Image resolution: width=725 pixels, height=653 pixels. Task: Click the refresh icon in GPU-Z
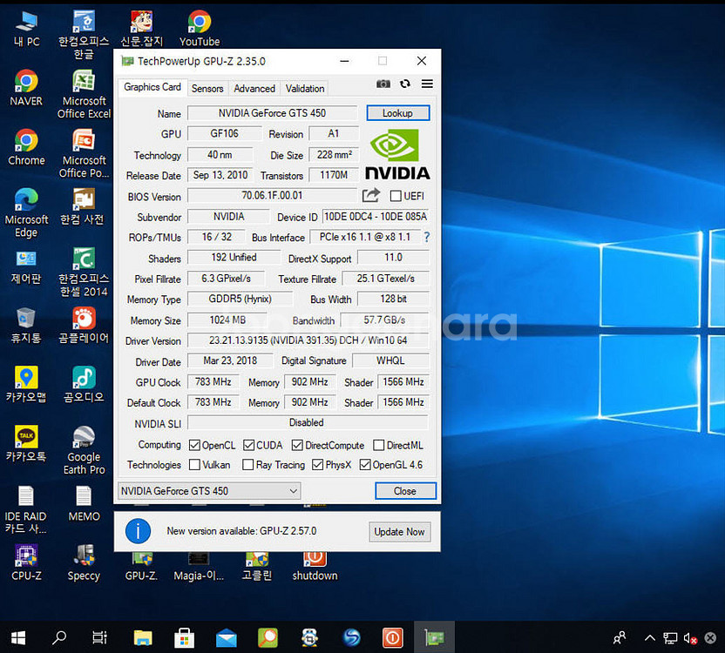(x=405, y=84)
